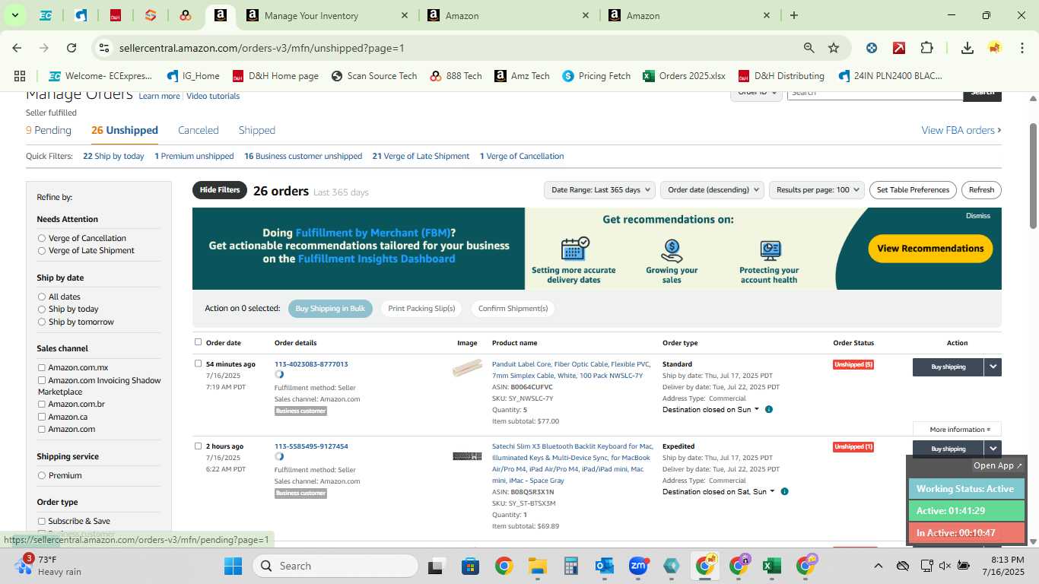Open Zoom from the taskbar

[638, 566]
